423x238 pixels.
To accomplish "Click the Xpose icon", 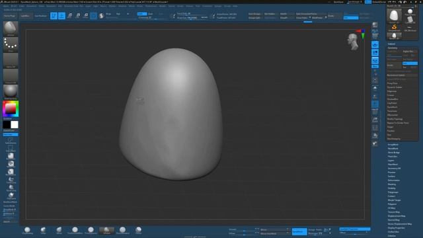I will 375,144.
